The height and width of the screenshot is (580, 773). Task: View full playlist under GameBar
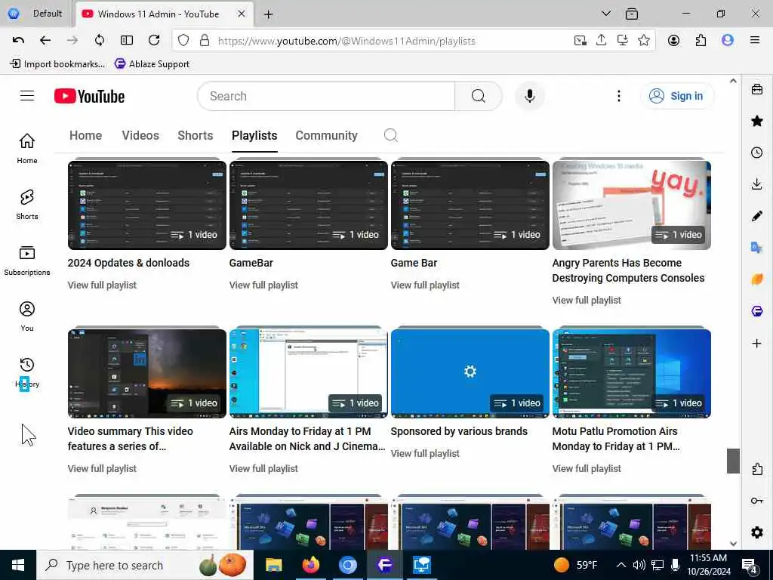[263, 285]
